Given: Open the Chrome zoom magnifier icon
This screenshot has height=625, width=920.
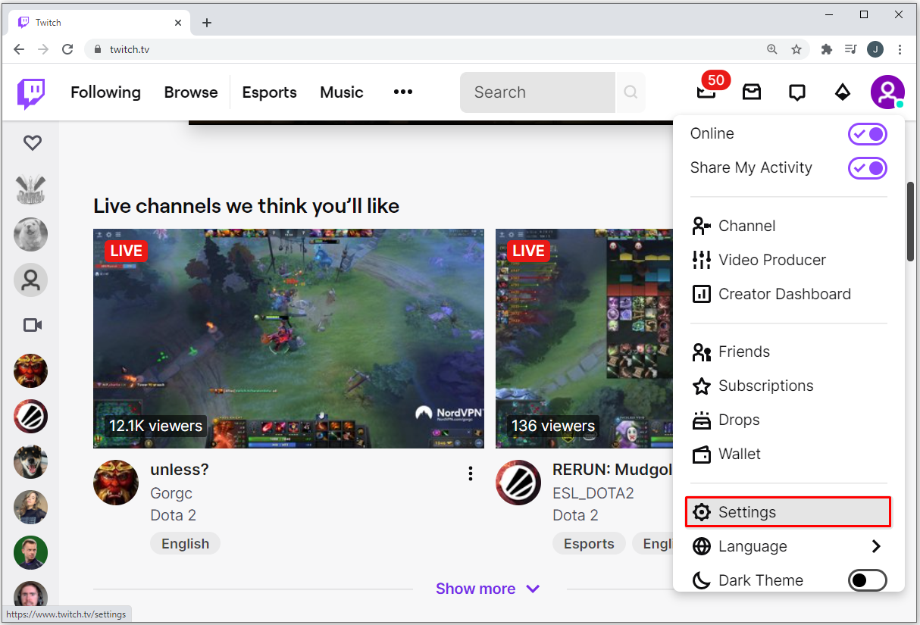Looking at the screenshot, I should coord(772,49).
